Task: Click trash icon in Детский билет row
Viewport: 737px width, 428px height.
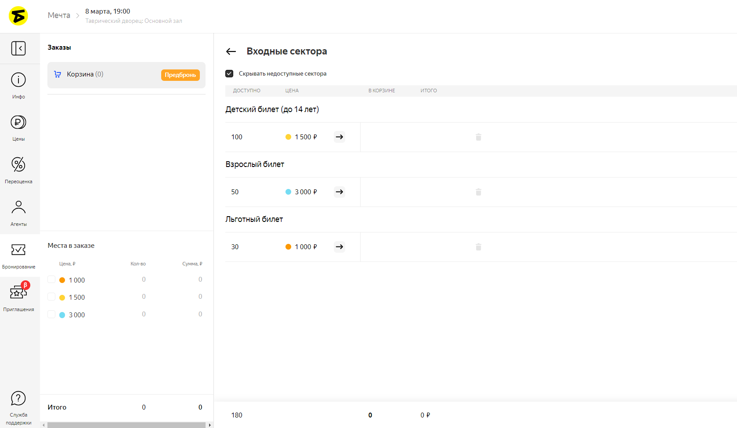Action: 478,137
